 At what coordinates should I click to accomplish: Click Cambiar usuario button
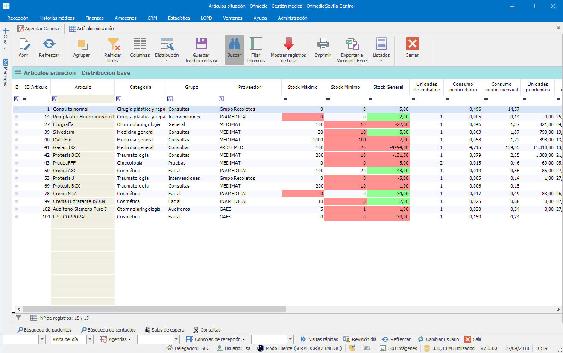pos(438,339)
